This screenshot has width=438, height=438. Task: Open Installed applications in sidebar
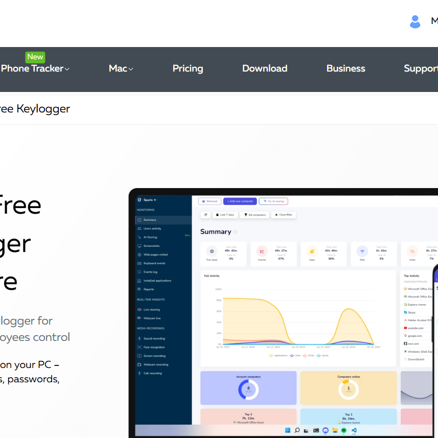[x=157, y=281]
